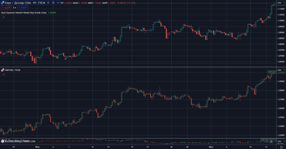
Task: Open the USD currency dropdown on top pane
Action: pyautogui.click(x=279, y=3)
